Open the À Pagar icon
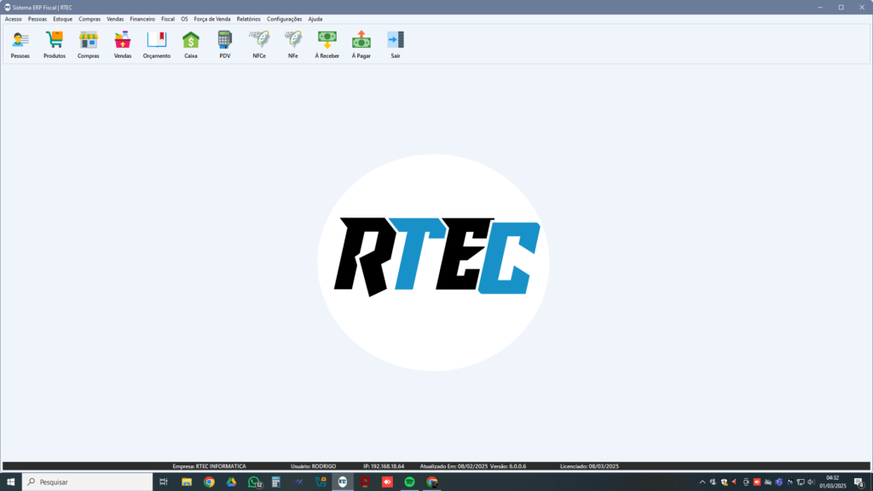 (361, 41)
